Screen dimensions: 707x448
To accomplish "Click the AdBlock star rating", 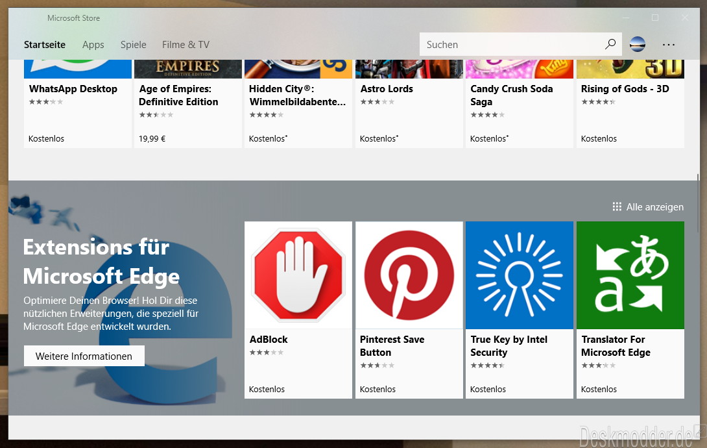I will click(x=267, y=353).
